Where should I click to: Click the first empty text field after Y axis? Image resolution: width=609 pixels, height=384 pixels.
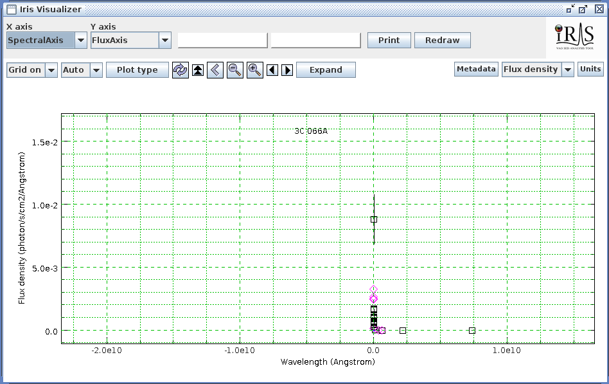(x=222, y=40)
